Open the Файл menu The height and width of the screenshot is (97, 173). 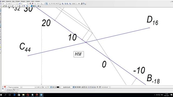coord(4,1)
